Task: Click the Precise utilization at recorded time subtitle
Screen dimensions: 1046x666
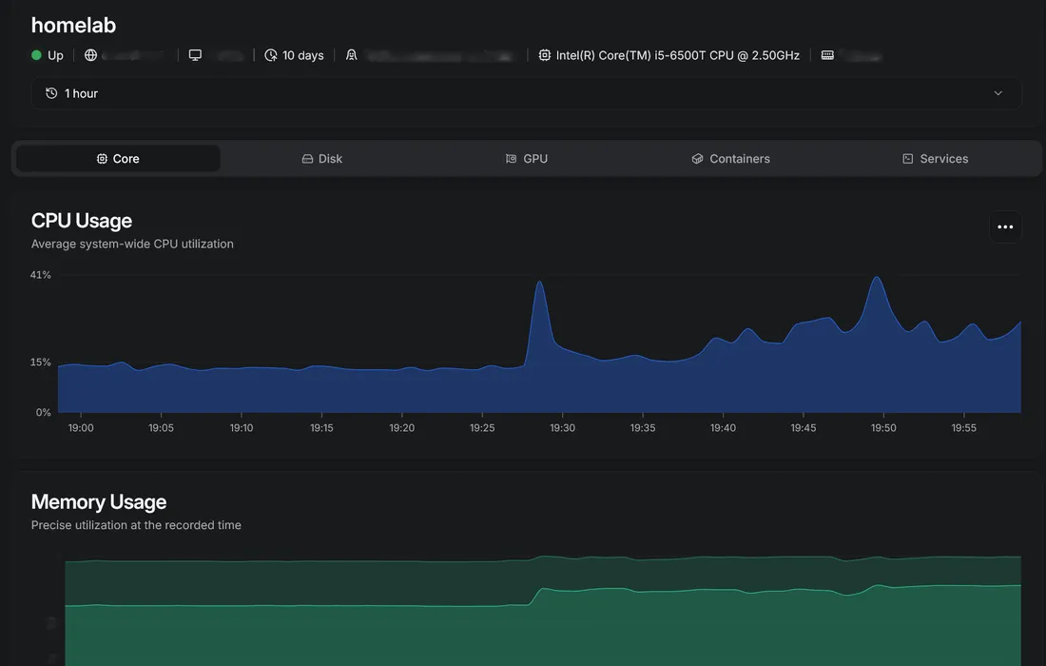Action: (136, 525)
